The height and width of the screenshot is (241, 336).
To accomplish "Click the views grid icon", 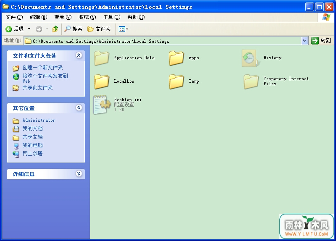I will [122, 29].
